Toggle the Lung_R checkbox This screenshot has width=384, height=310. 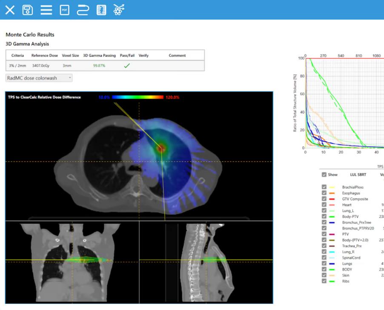[x=324, y=251]
